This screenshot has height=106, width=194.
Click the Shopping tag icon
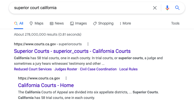pyautogui.click(x=95, y=23)
